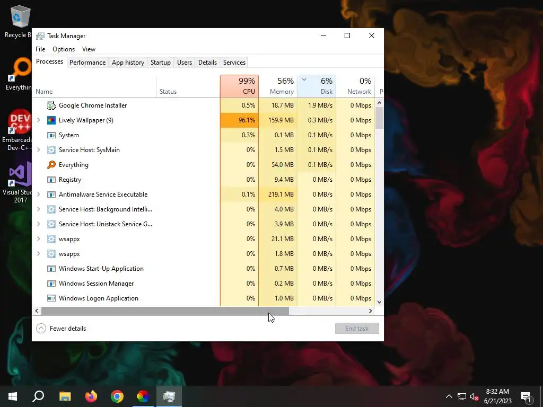
Task: Click the Windows Start-Up Application icon
Action: click(51, 269)
